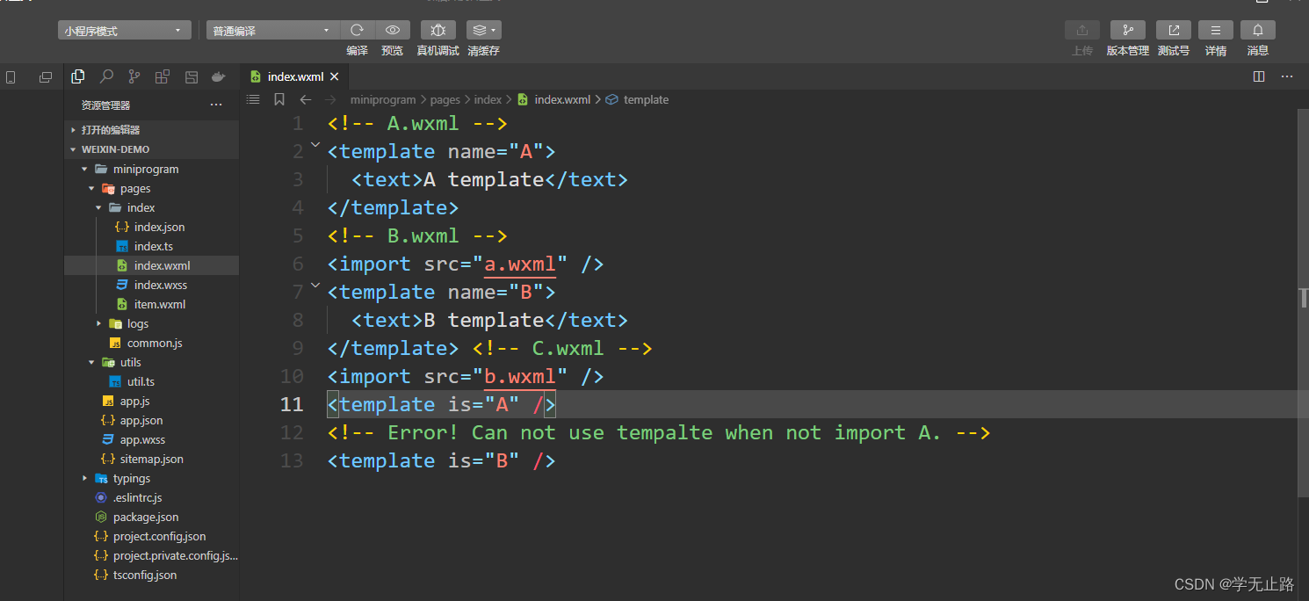The image size is (1309, 601).
Task: Click the bookmark icon in breadcrumb bar
Action: (x=279, y=99)
